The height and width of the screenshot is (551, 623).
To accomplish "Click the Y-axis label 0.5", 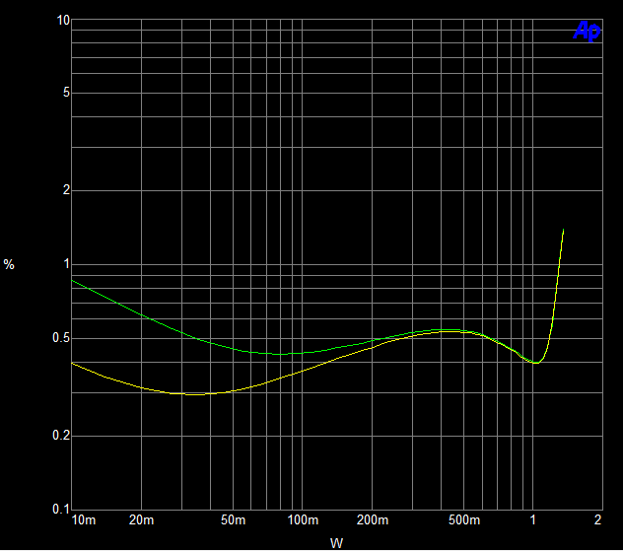I will pyautogui.click(x=61, y=338).
